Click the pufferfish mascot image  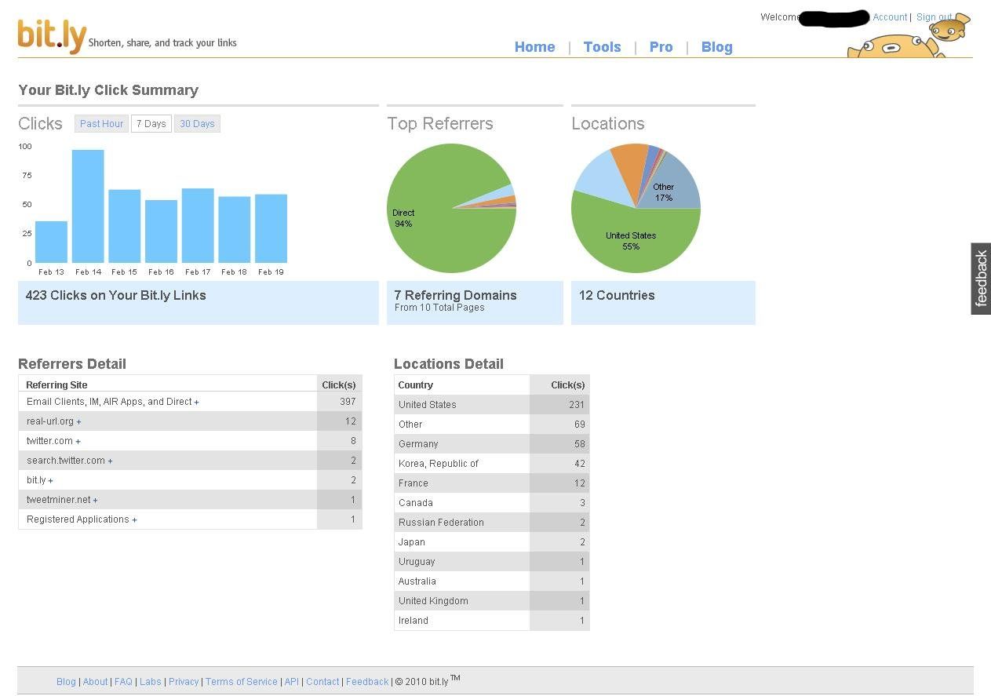coord(909,37)
